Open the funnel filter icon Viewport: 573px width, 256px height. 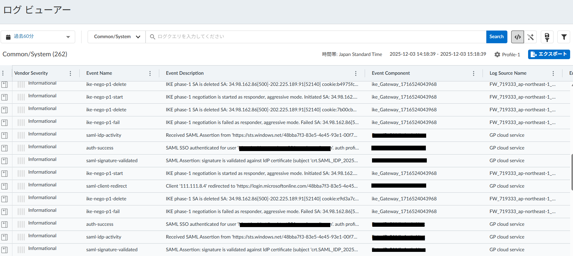[564, 37]
